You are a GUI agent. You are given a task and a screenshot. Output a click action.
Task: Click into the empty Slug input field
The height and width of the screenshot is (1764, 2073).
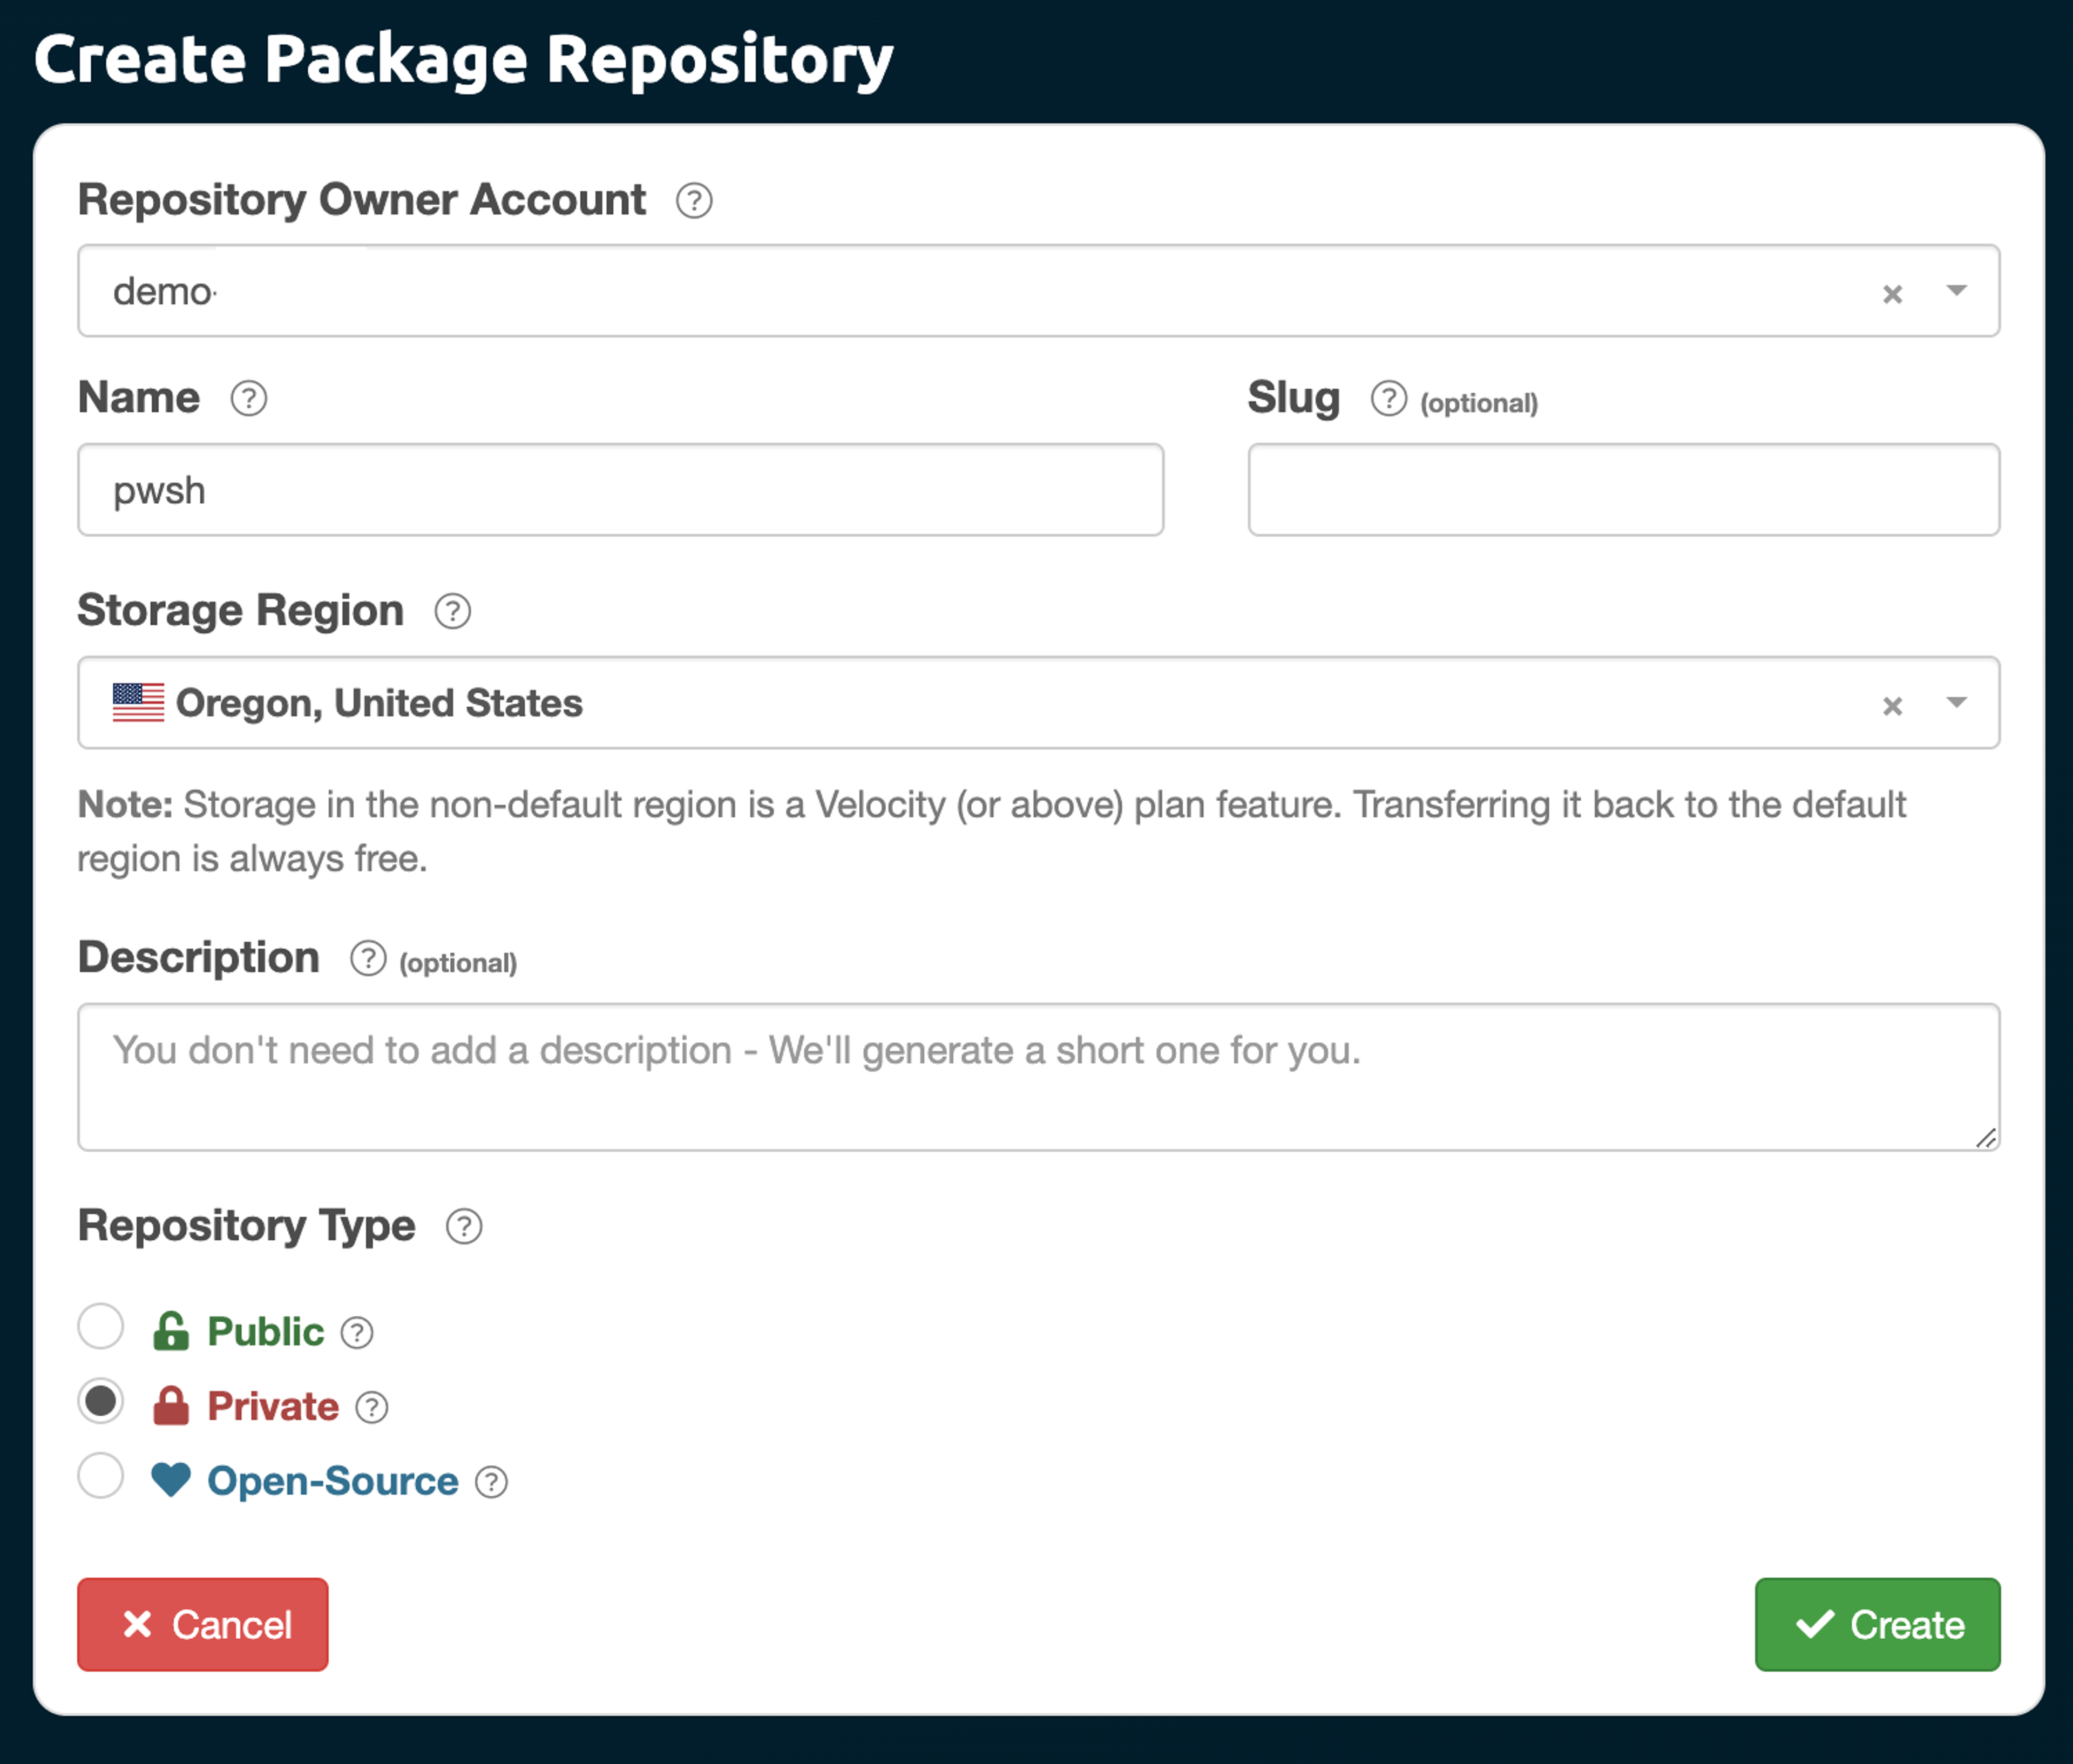[1623, 490]
